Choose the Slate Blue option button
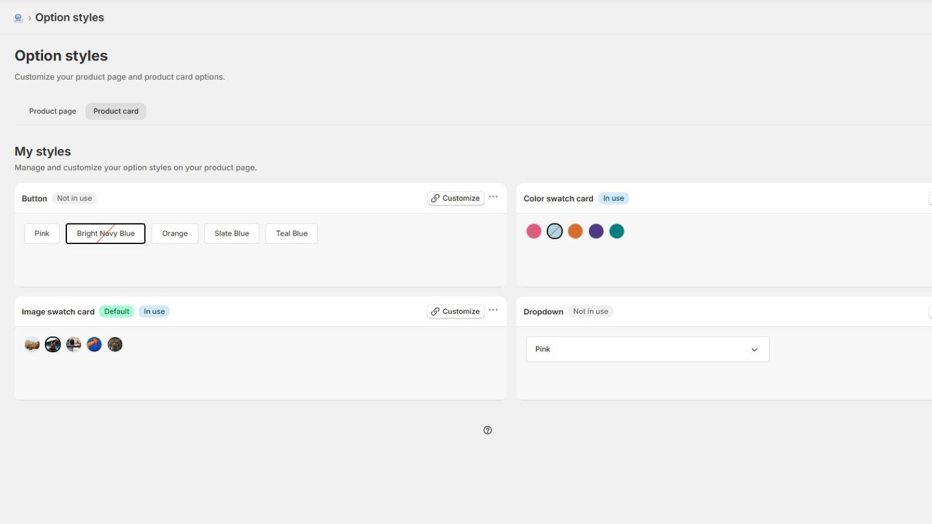Image resolution: width=932 pixels, height=524 pixels. (232, 233)
